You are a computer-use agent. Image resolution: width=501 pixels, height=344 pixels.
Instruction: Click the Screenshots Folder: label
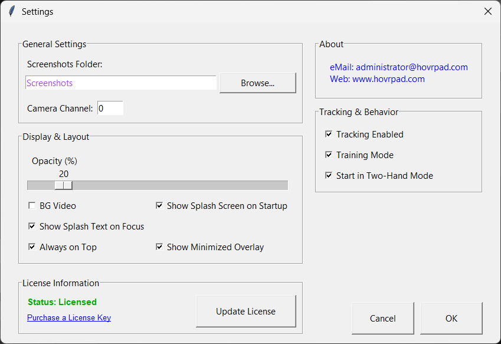[x=65, y=64]
